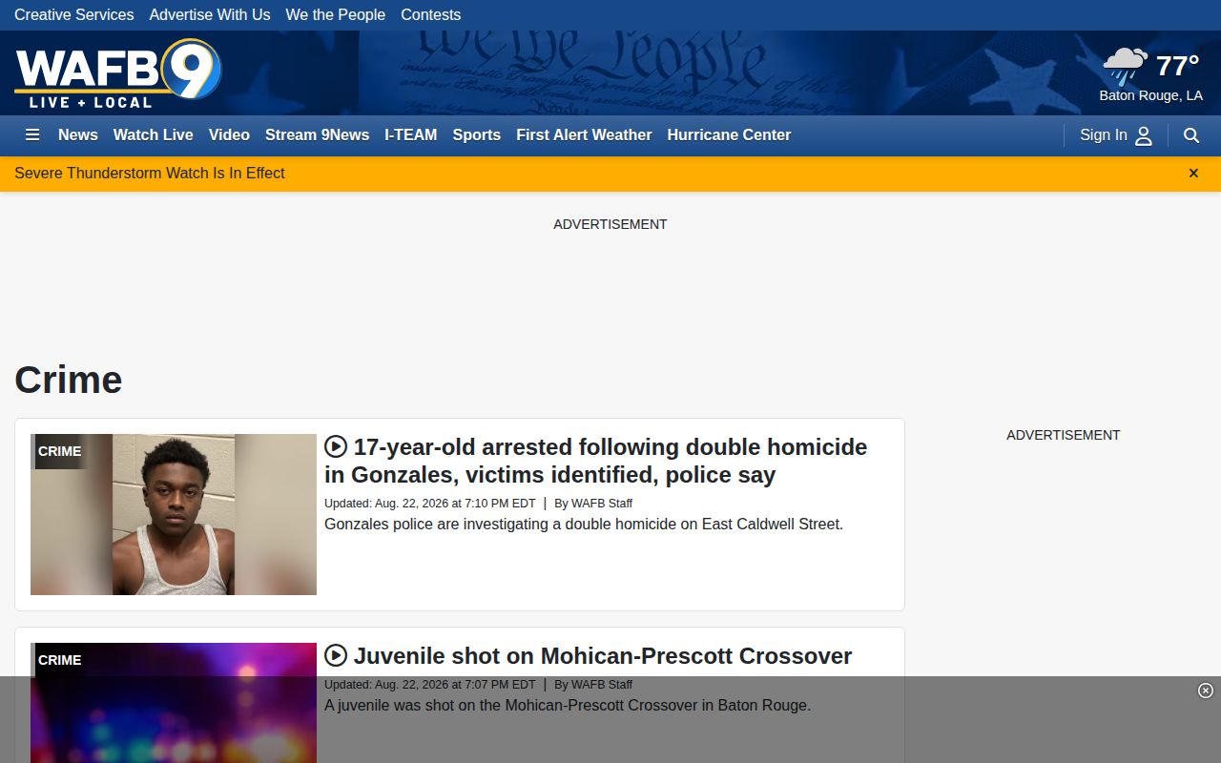Dismiss the severe thunderstorm alert banner
The height and width of the screenshot is (763, 1221).
pos(1193,174)
